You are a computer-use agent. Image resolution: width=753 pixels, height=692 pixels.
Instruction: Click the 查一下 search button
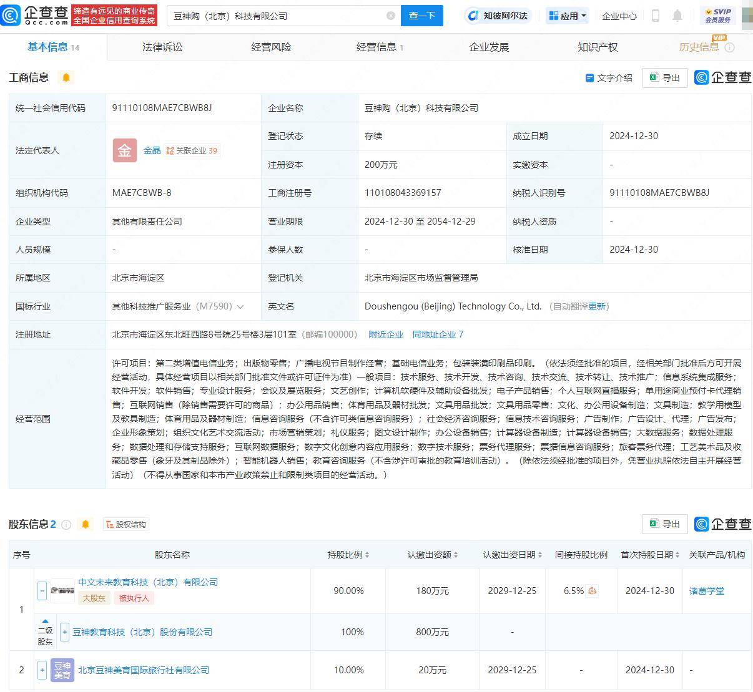pos(422,16)
